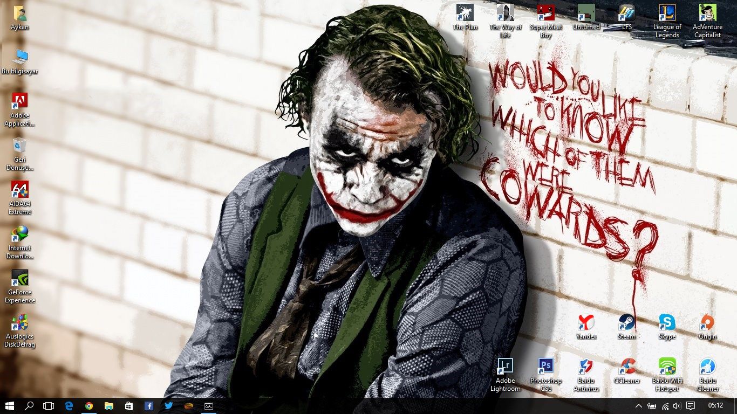737x414 pixels.
Task: Select the AIDA64 Extreme shortcut
Action: pyautogui.click(x=20, y=198)
